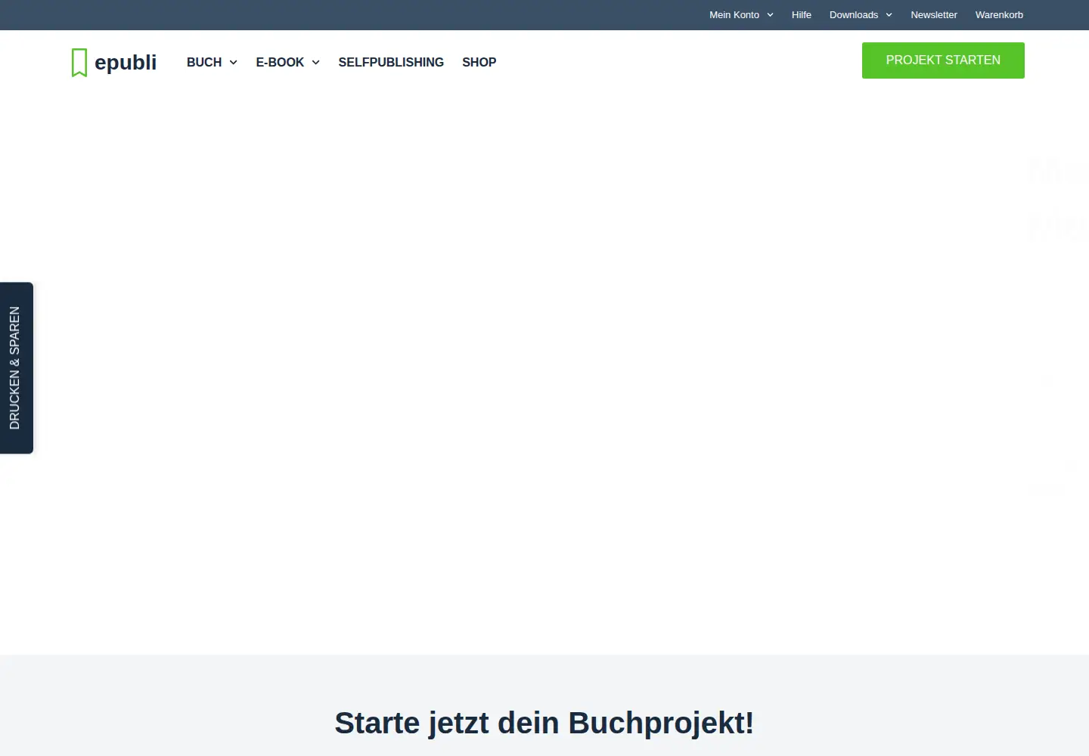
Task: Expand the BUCH navigation menu
Action: (x=212, y=62)
